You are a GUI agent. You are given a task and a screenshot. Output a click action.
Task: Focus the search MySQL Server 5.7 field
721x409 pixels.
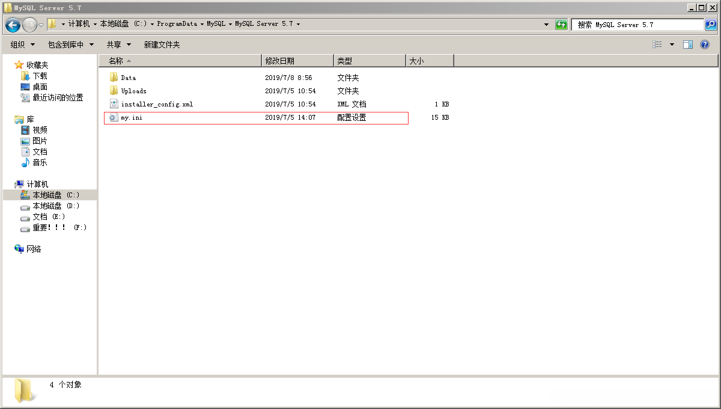637,25
